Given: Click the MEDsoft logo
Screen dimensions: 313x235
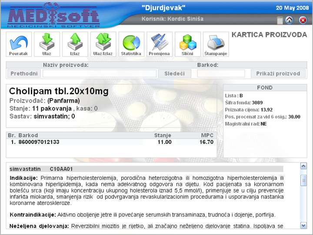Looking at the screenshot, I should (53, 15).
